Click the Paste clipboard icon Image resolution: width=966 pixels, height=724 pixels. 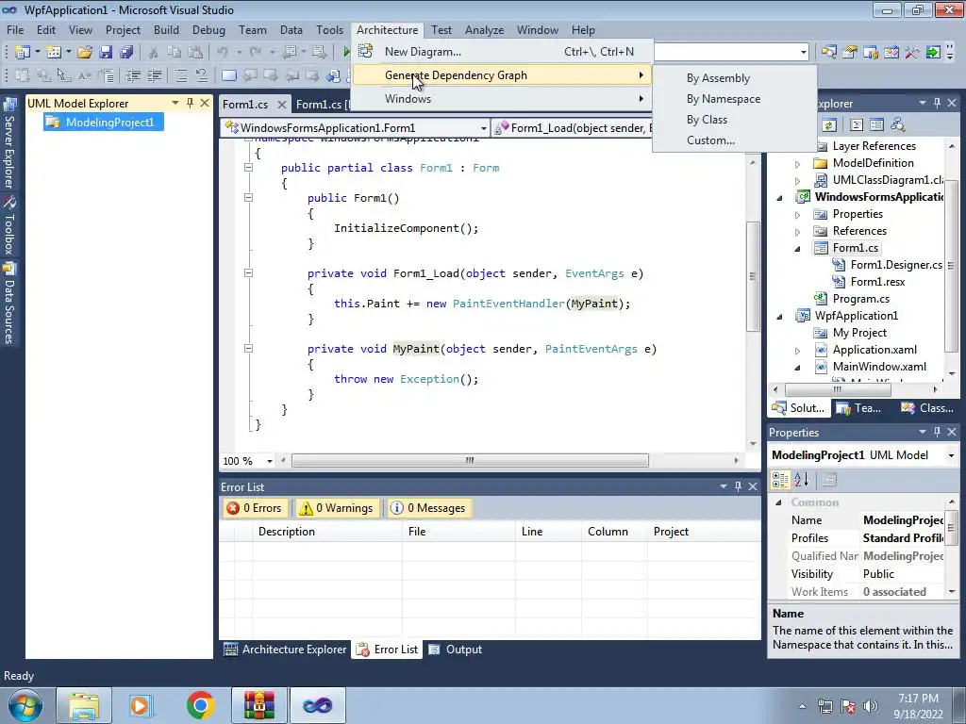coord(195,53)
